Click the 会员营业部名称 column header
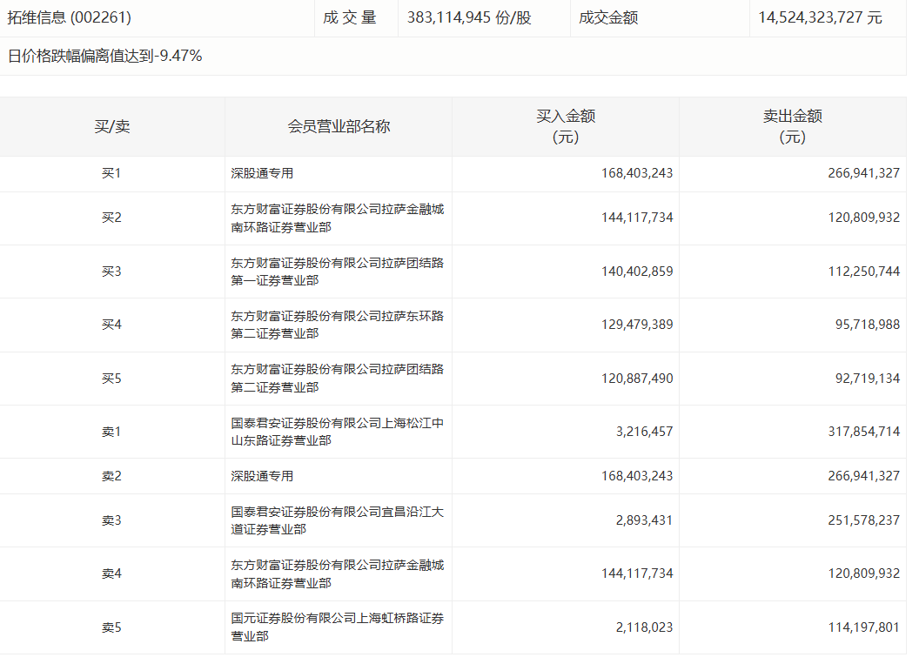This screenshot has width=919, height=664. 338,125
